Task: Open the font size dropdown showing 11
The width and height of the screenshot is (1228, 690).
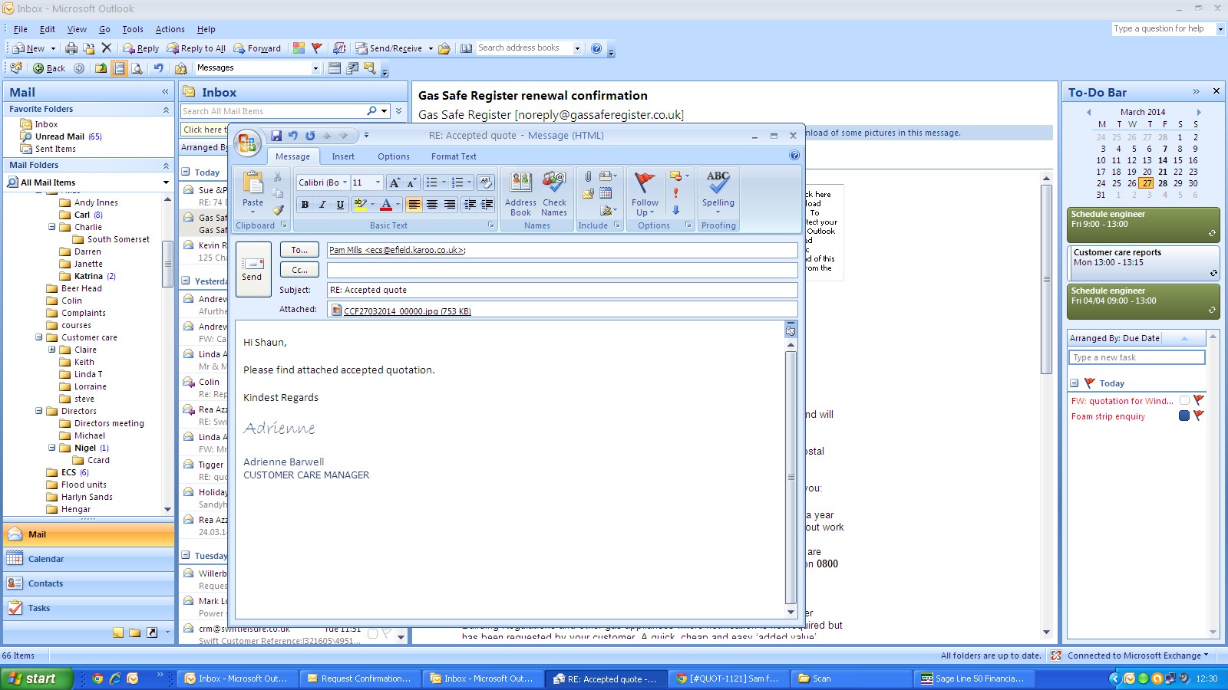Action: coord(377,182)
